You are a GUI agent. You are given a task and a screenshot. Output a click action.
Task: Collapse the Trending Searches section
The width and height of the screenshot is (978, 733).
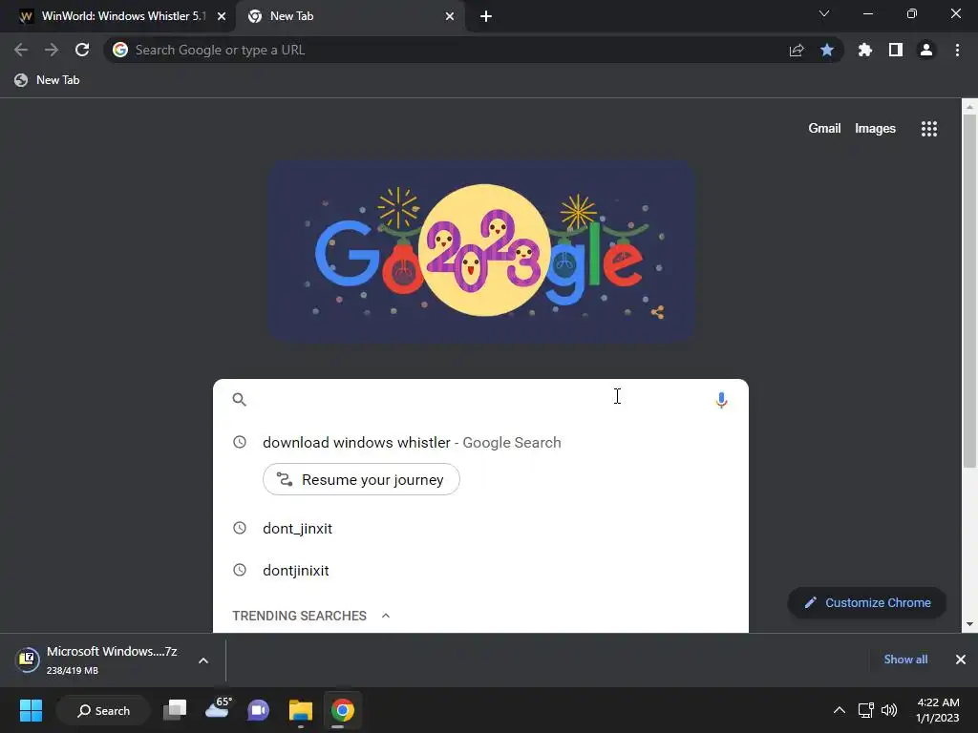(386, 616)
